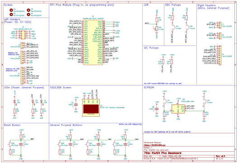The image size is (237, 163).
Task: Click the 'Rev: v0.3' field
Action: [x=220, y=156]
